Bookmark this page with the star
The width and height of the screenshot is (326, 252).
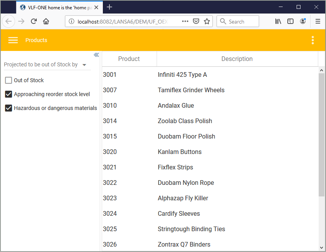click(207, 22)
